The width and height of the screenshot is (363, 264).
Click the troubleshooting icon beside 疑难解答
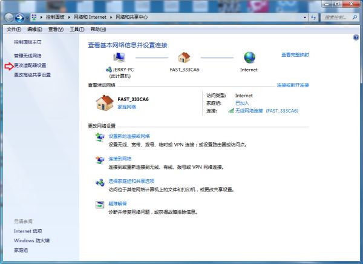(100, 205)
